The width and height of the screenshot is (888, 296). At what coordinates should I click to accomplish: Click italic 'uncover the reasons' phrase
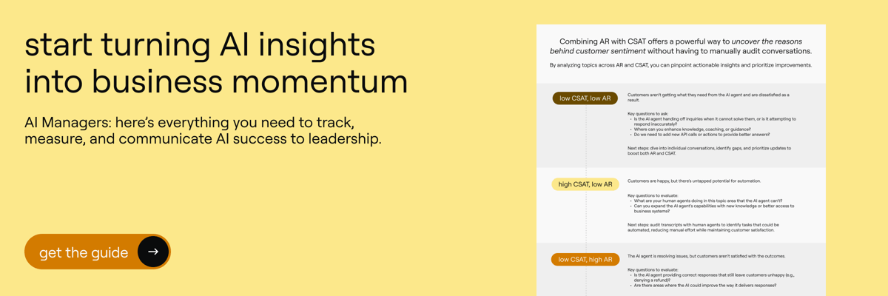pos(767,41)
